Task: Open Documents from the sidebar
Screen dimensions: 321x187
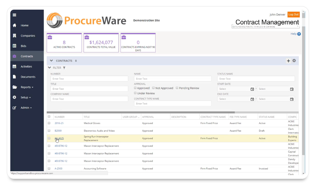Action: pyautogui.click(x=28, y=77)
